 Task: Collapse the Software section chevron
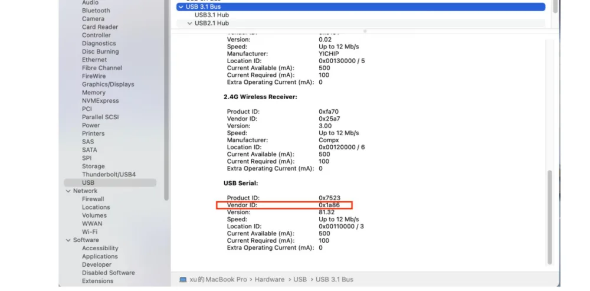68,240
